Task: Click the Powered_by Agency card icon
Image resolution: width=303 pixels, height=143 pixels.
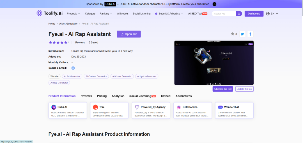Action: click(137, 107)
